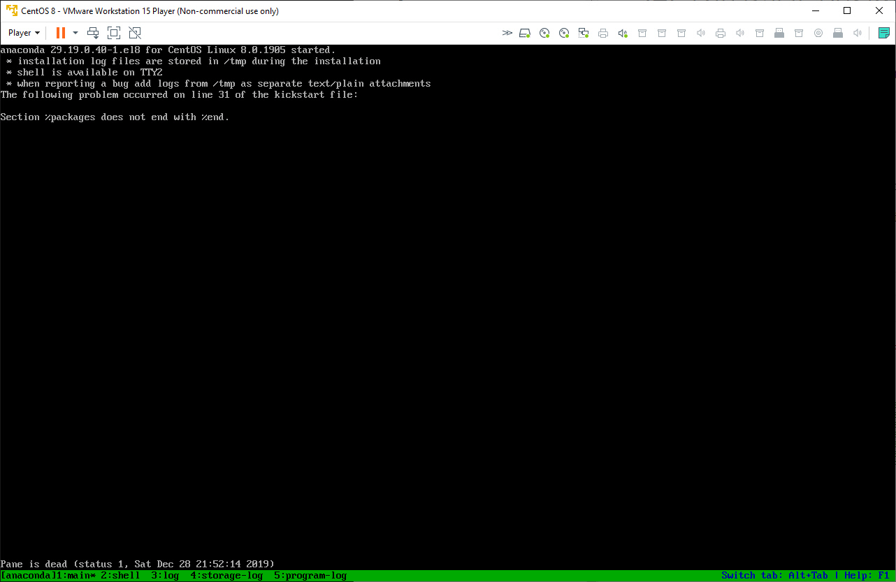Click the hard disk device icon
896x582 pixels.
pyautogui.click(x=525, y=32)
